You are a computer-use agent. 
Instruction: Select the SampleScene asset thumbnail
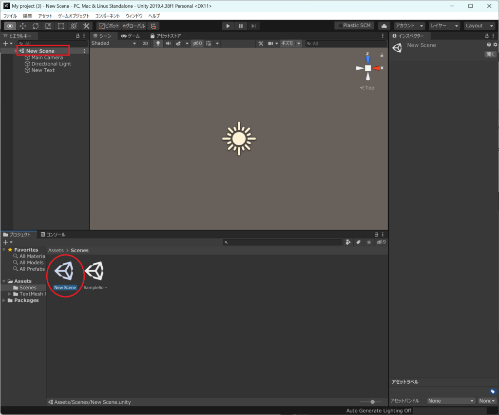coord(95,271)
